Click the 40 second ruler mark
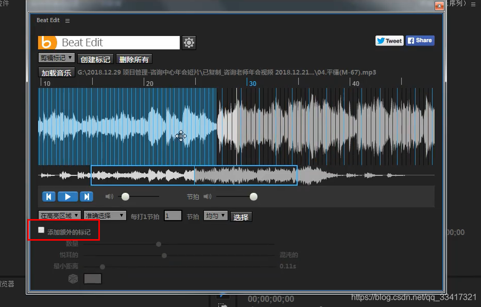The image size is (481, 307). (x=355, y=83)
